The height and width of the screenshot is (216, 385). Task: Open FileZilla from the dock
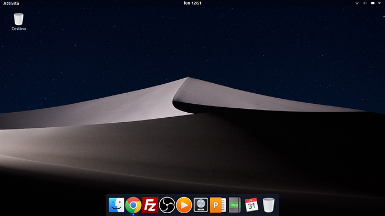[x=150, y=205]
